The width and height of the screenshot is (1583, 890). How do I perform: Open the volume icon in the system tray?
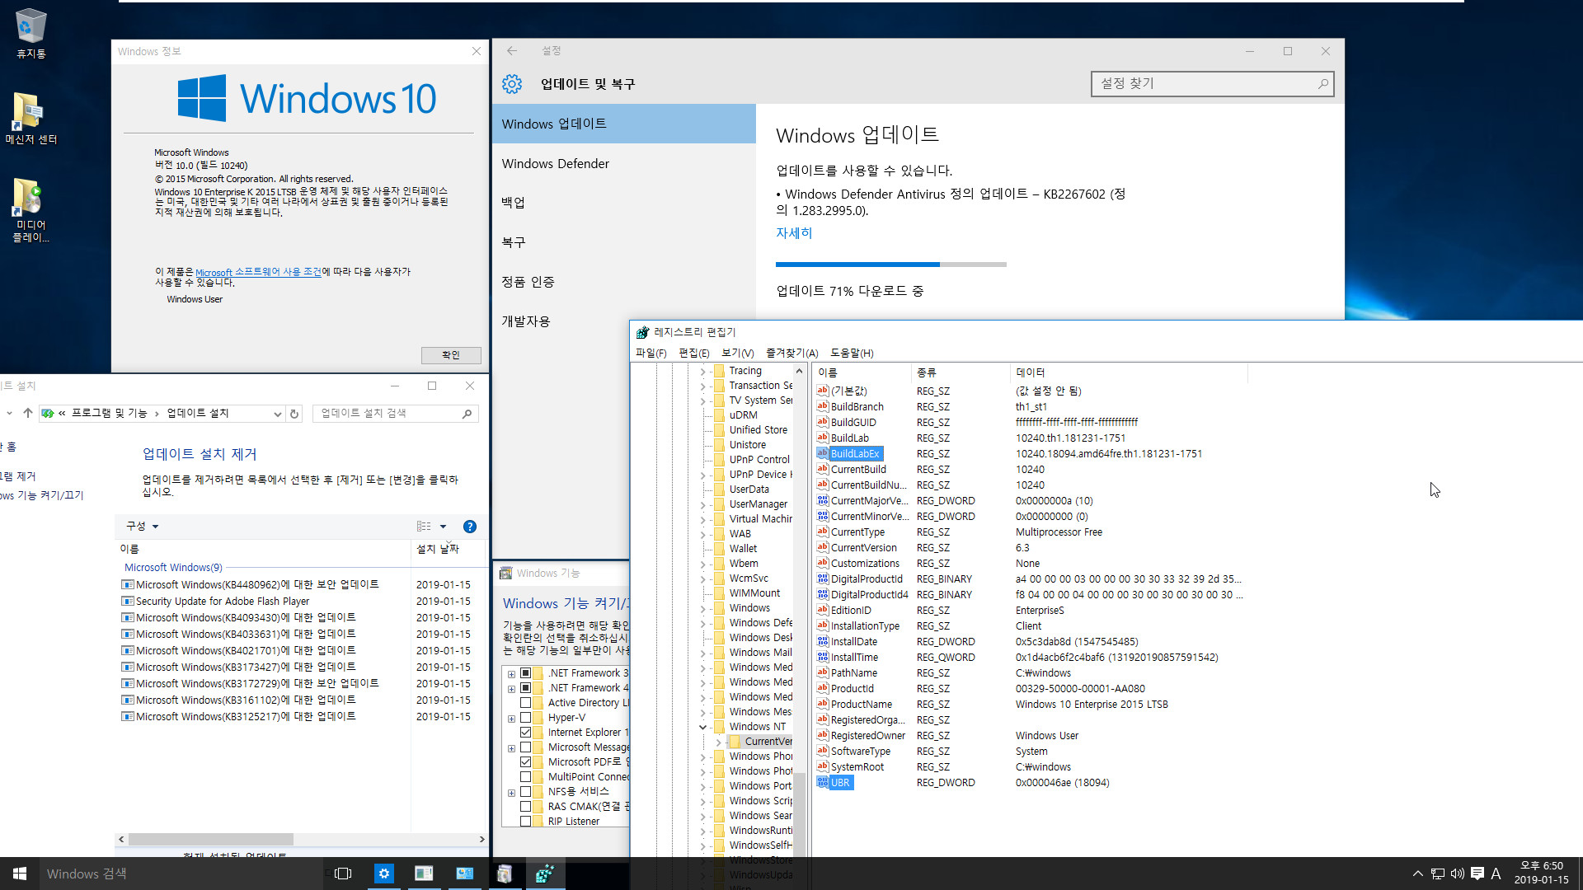click(x=1457, y=874)
